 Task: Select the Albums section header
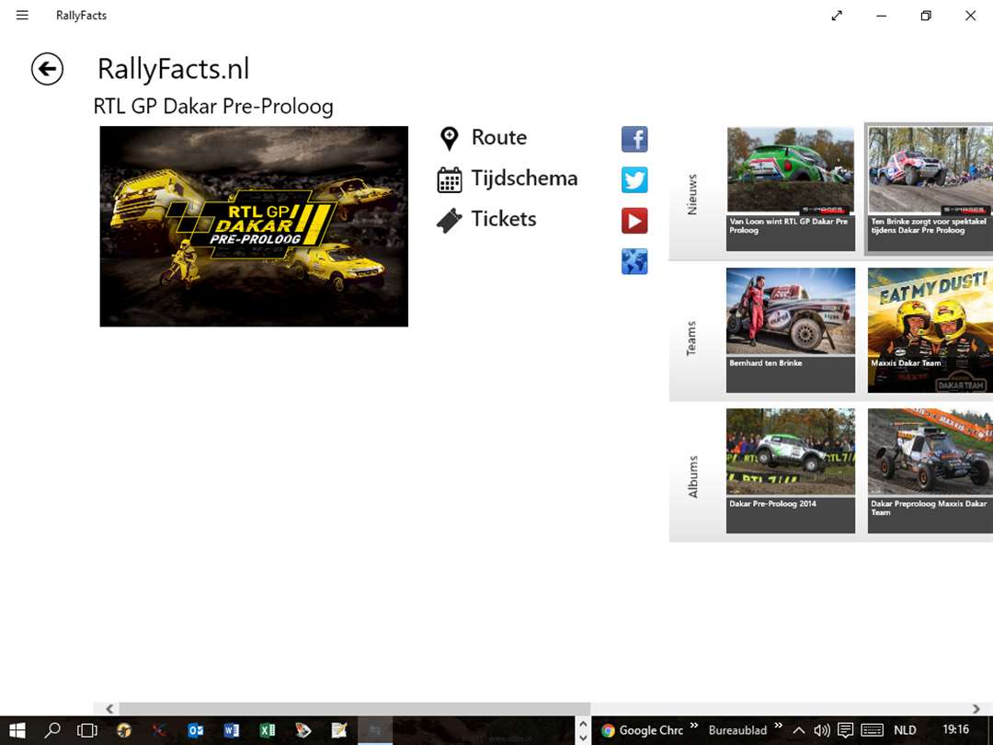693,476
